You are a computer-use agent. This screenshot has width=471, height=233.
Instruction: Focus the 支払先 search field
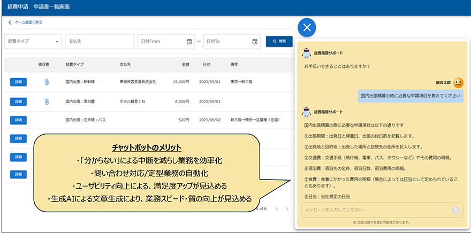[100, 41]
